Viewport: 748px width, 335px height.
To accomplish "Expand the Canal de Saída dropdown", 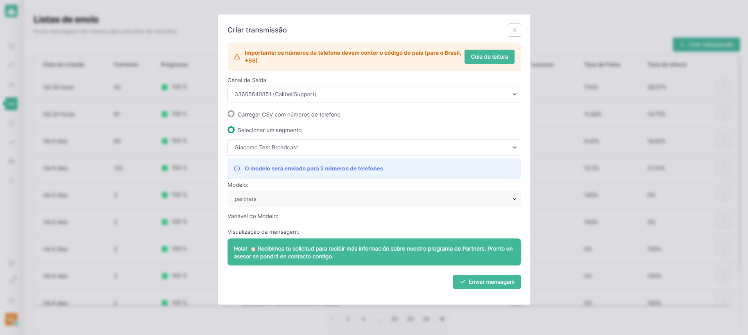I will click(x=374, y=94).
